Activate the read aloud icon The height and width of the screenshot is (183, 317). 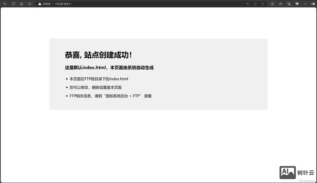(255, 4)
